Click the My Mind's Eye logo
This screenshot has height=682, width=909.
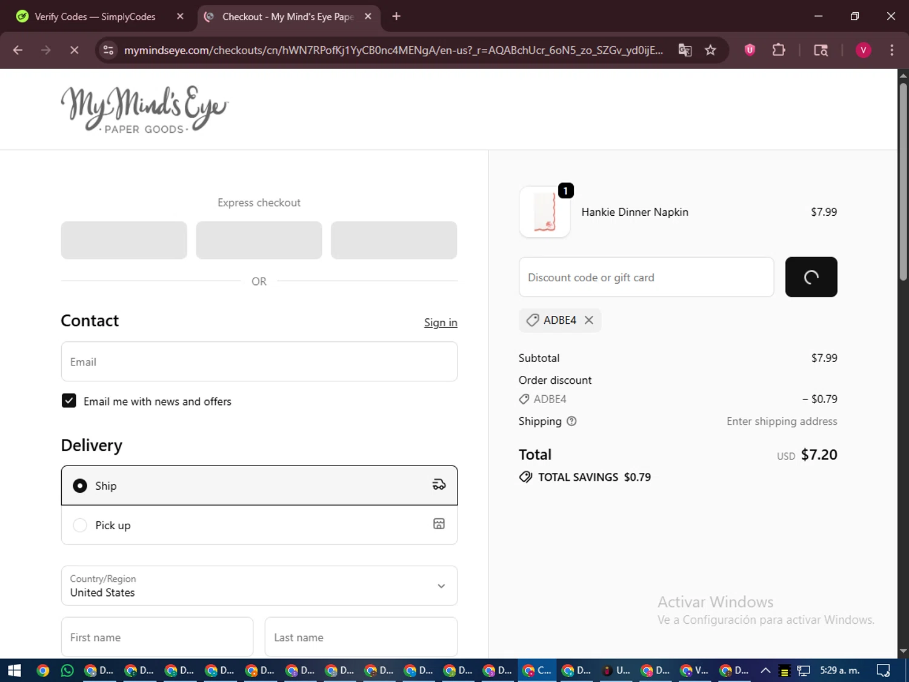(144, 109)
